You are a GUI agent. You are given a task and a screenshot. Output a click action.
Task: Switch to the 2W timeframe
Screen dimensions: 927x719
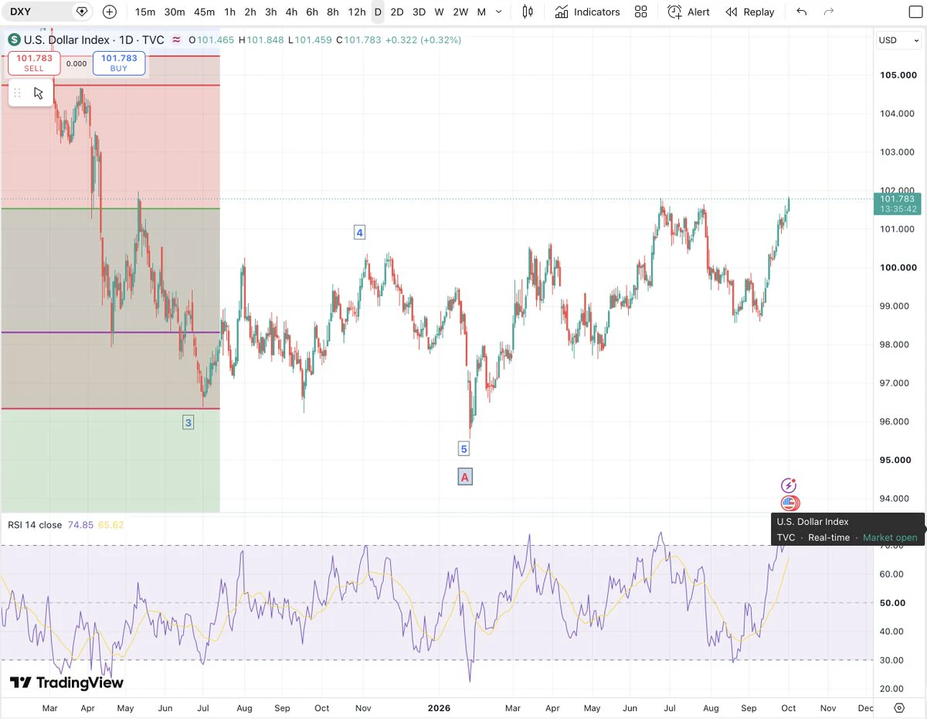tap(460, 12)
